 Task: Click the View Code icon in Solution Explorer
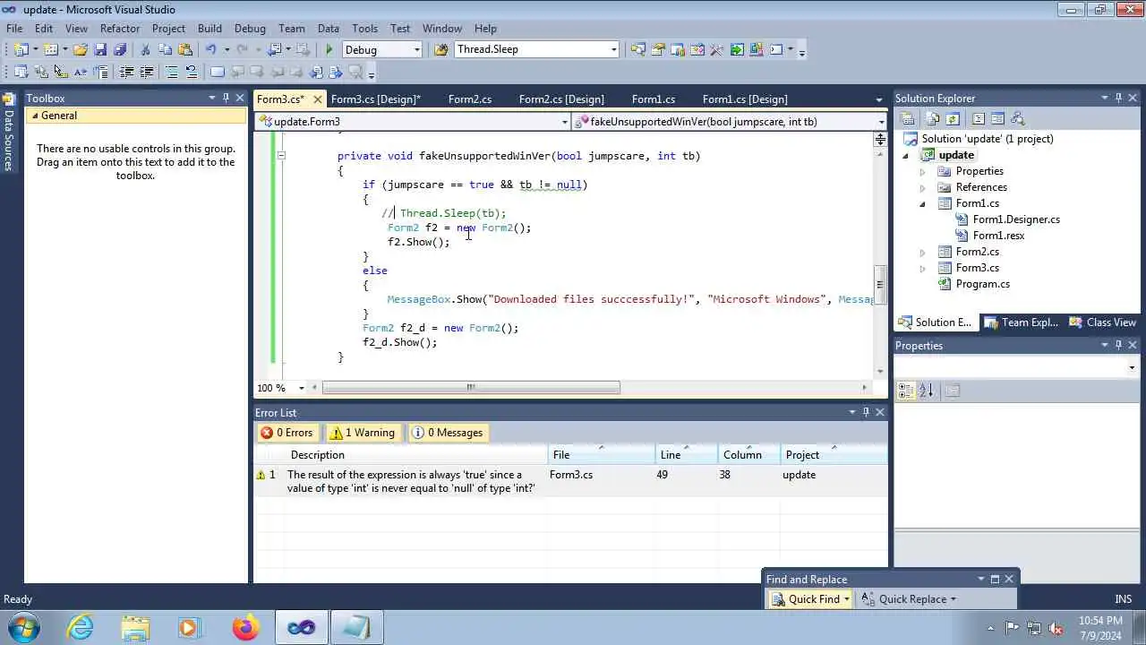point(978,118)
